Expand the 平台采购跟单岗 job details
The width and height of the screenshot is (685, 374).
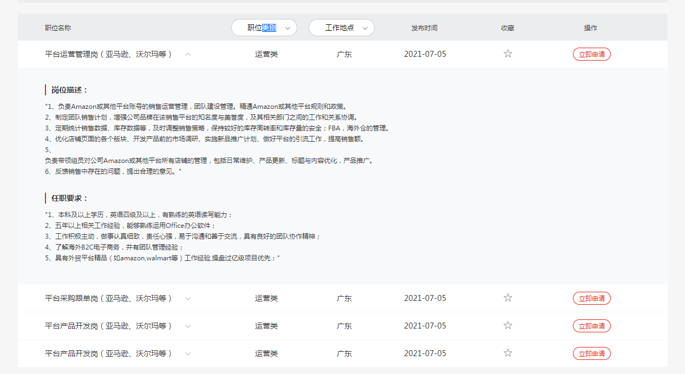(x=187, y=298)
